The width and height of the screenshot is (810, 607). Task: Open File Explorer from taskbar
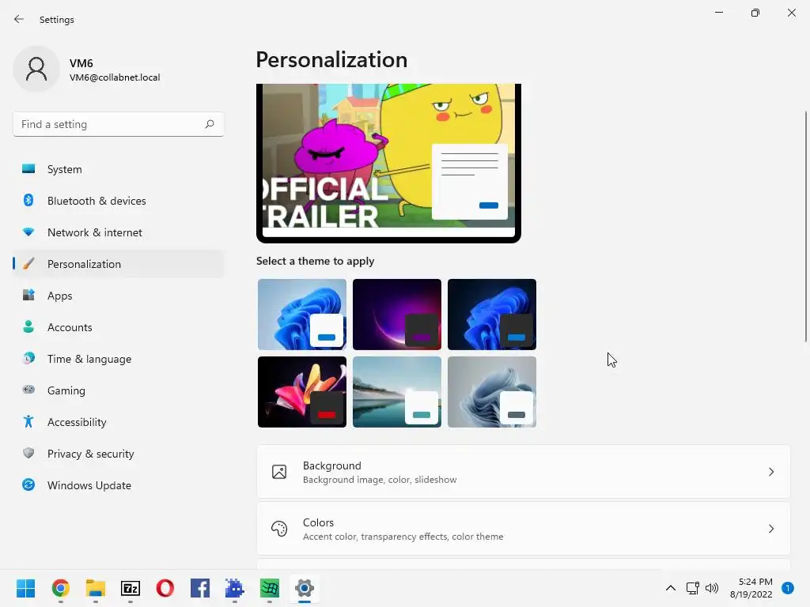(x=96, y=588)
